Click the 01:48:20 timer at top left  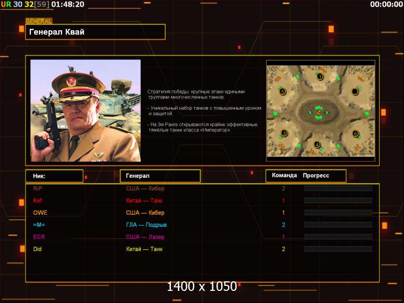pos(68,5)
